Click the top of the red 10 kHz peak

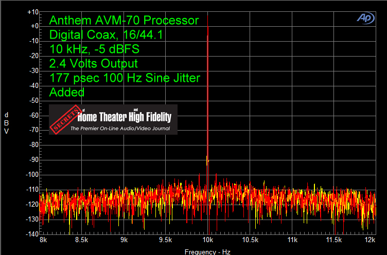click(x=208, y=29)
